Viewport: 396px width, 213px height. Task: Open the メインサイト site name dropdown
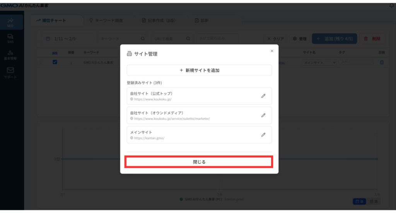[x=319, y=62]
